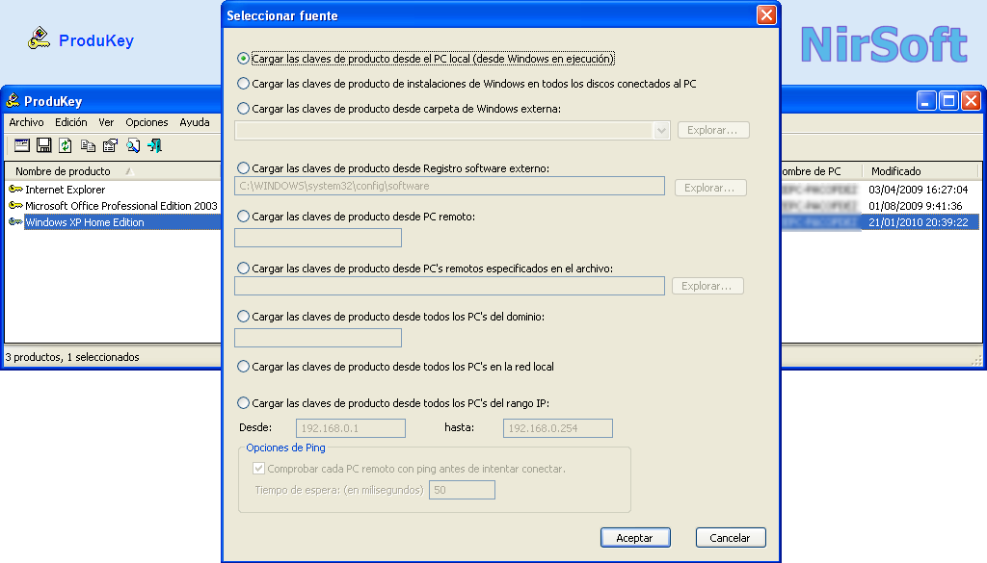
Task: Minimize the ProduKey main window
Action: click(926, 100)
